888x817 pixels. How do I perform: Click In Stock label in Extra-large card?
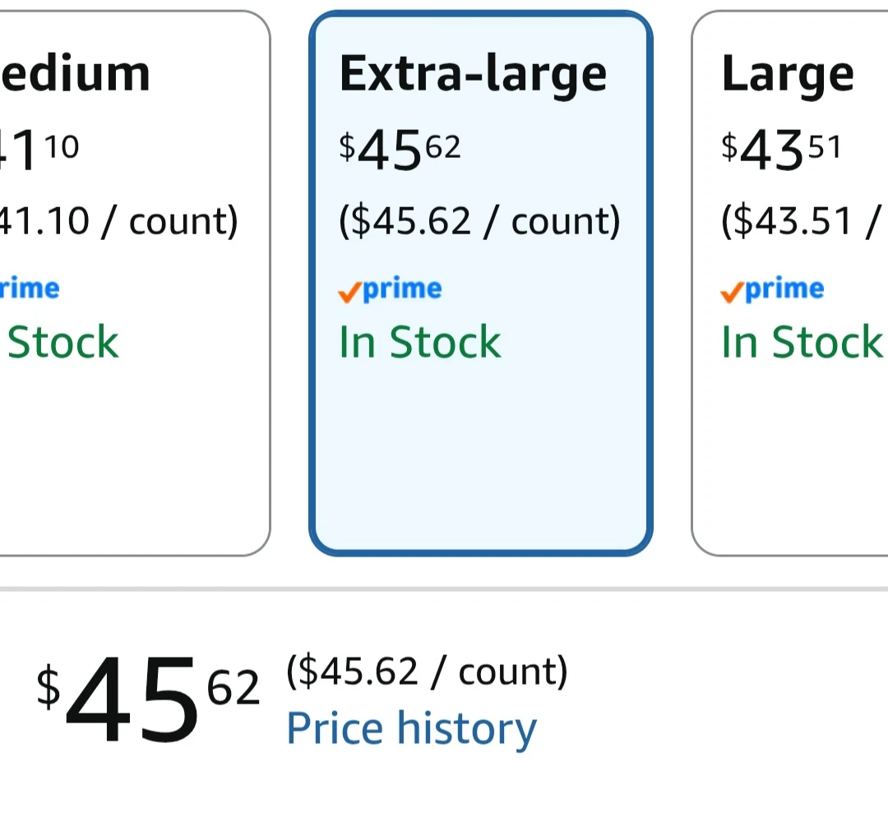pyautogui.click(x=420, y=342)
